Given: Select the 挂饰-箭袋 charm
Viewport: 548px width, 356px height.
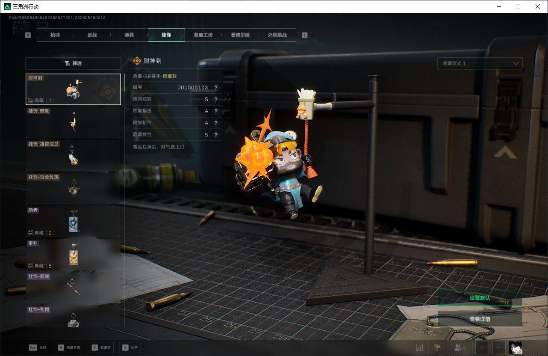Looking at the screenshot, I should click(73, 288).
